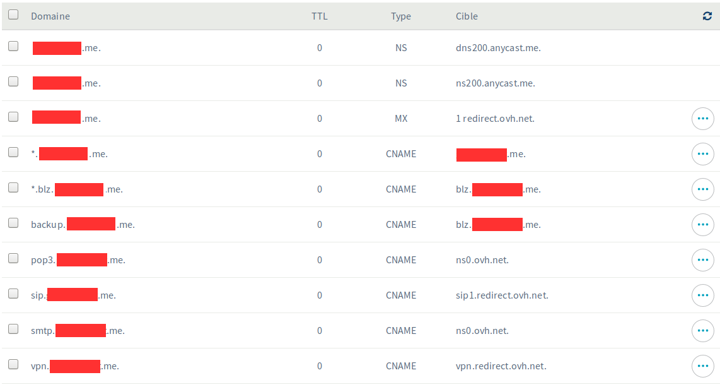This screenshot has height=387, width=720.
Task: Click ellipsis button on vpn CNAME row
Action: click(702, 366)
